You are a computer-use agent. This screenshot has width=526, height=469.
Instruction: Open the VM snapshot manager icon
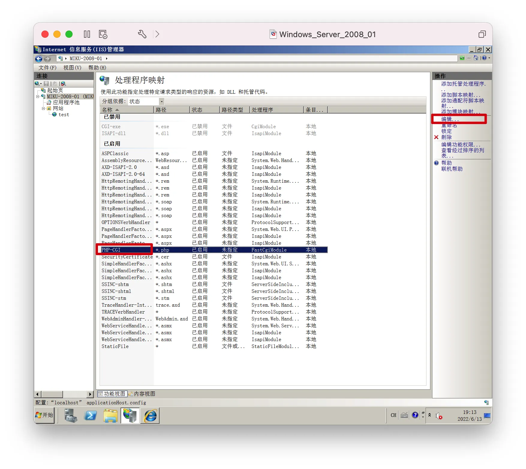pyautogui.click(x=103, y=34)
